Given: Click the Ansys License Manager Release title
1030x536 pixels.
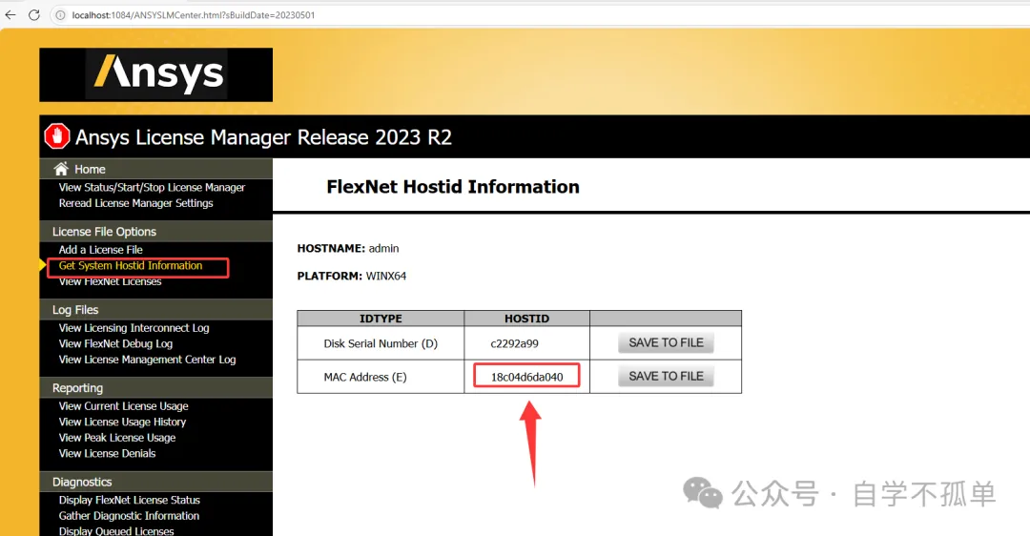Looking at the screenshot, I should [263, 137].
